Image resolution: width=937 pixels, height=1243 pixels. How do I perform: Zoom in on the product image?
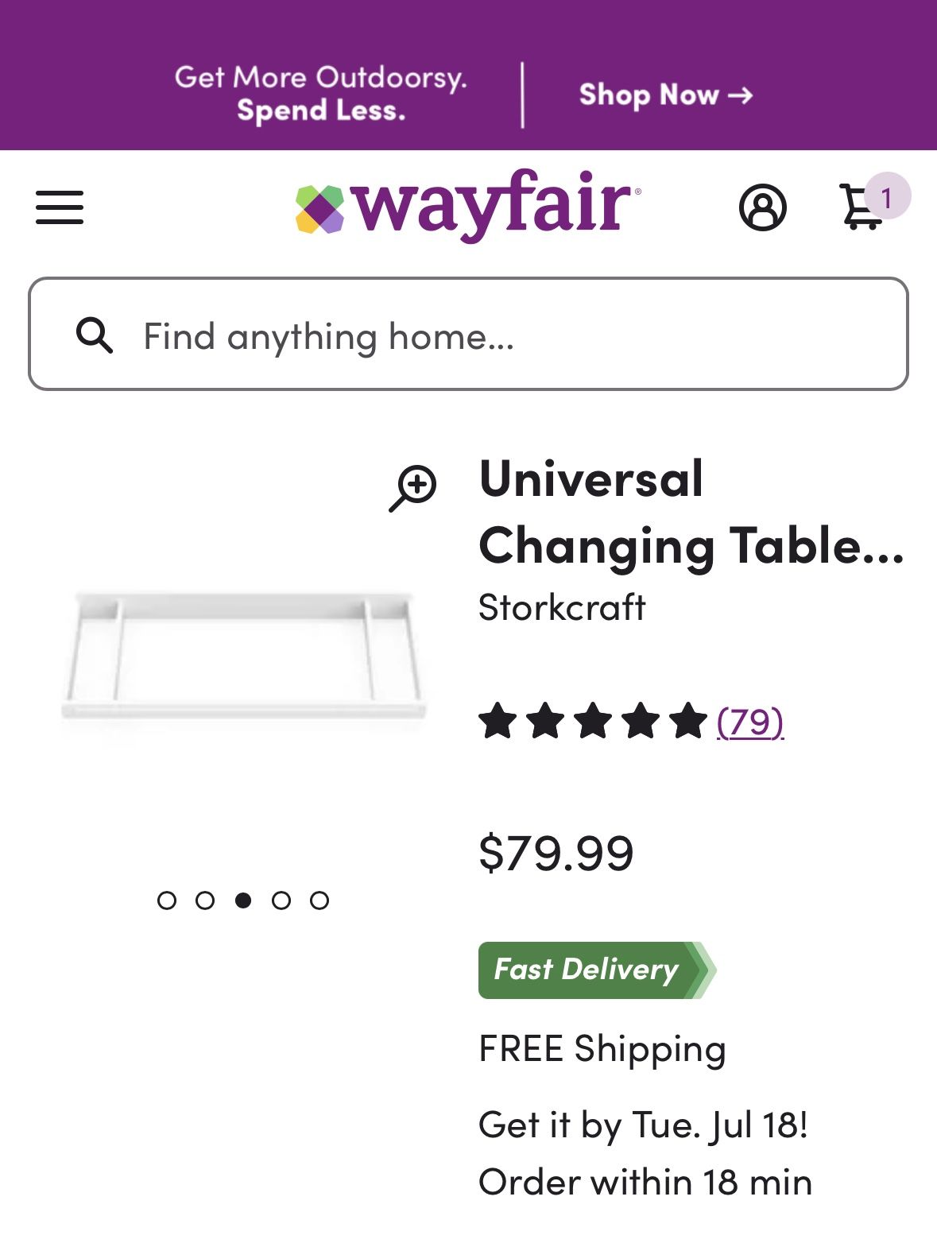pos(413,486)
